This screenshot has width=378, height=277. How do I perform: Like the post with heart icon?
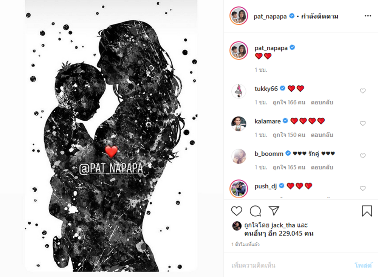click(x=237, y=211)
